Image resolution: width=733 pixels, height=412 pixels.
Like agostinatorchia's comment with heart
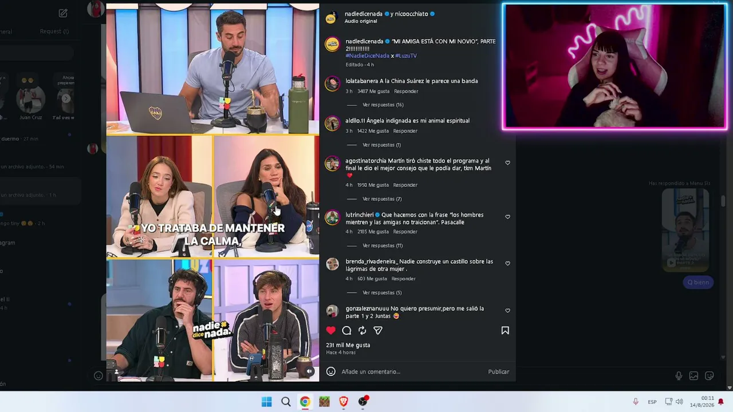click(507, 163)
